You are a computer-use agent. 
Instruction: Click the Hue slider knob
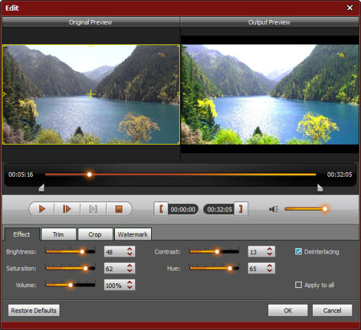point(230,268)
